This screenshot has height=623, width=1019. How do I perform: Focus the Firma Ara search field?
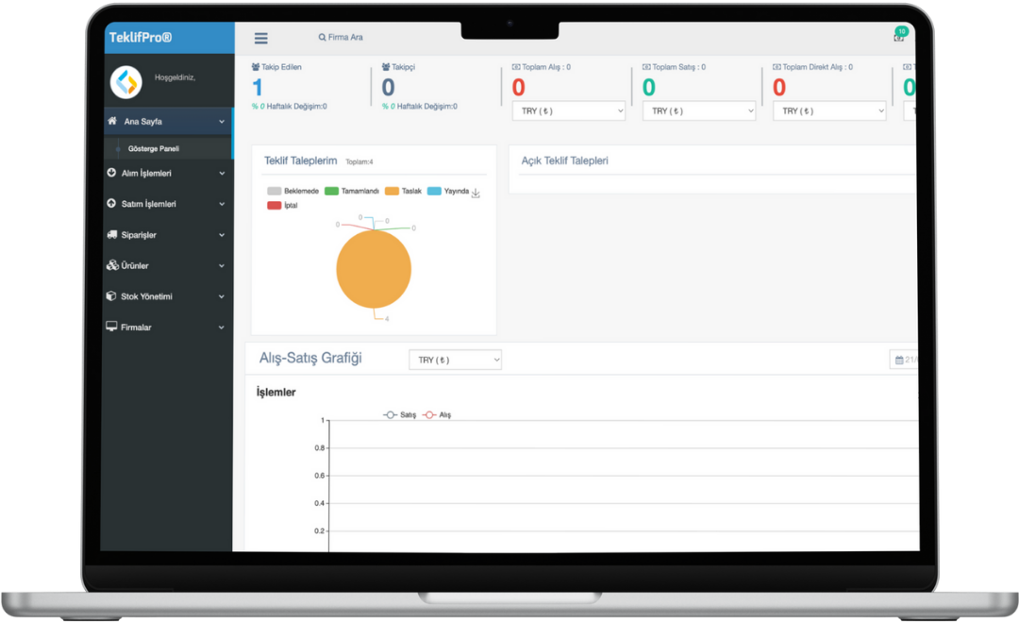(345, 38)
